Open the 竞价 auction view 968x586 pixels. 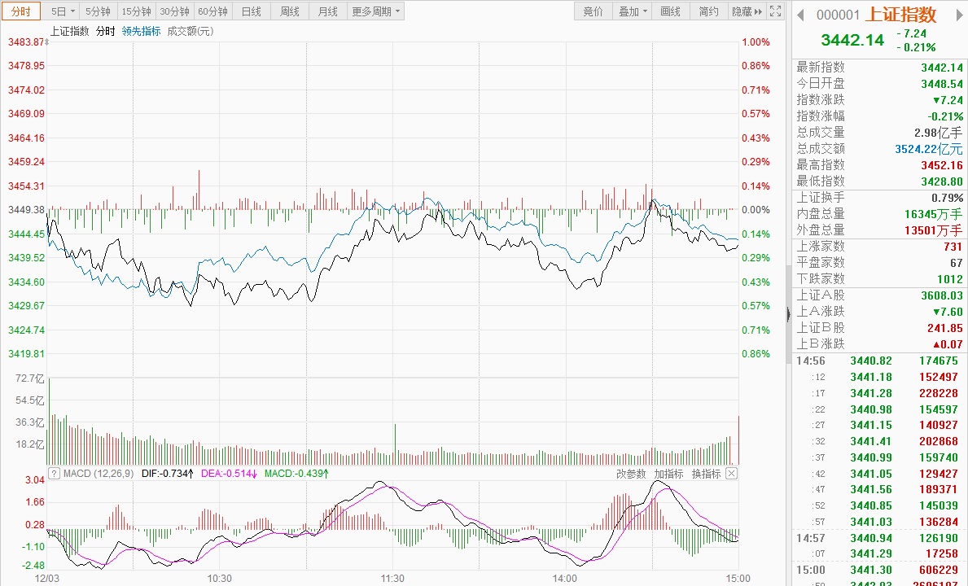pyautogui.click(x=594, y=11)
